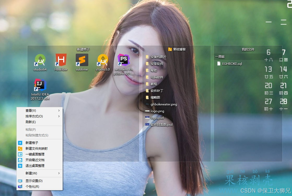Expand the 新建(W) submenu arrow

pyautogui.click(x=59, y=173)
